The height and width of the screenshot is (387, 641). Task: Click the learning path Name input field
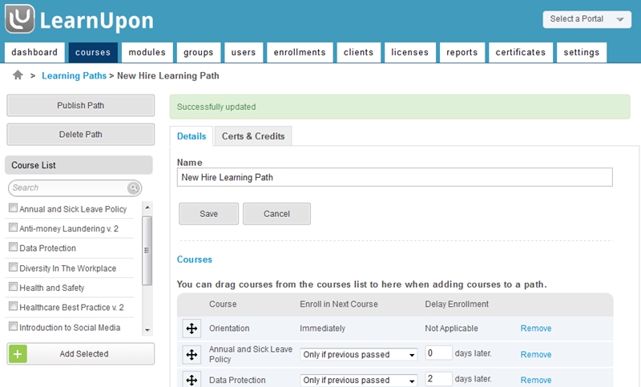pos(394,177)
